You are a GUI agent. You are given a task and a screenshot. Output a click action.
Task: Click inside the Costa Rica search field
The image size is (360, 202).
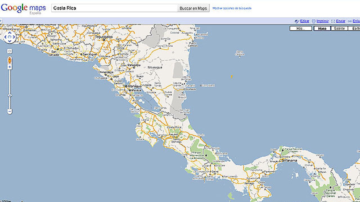[x=112, y=8]
